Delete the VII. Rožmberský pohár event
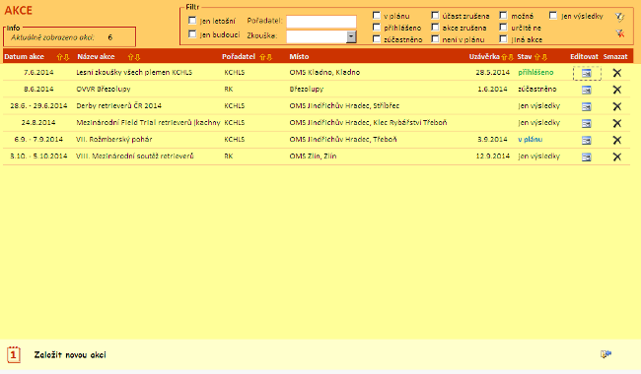This screenshot has width=641, height=374. click(x=617, y=140)
